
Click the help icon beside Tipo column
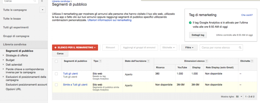point(100,61)
